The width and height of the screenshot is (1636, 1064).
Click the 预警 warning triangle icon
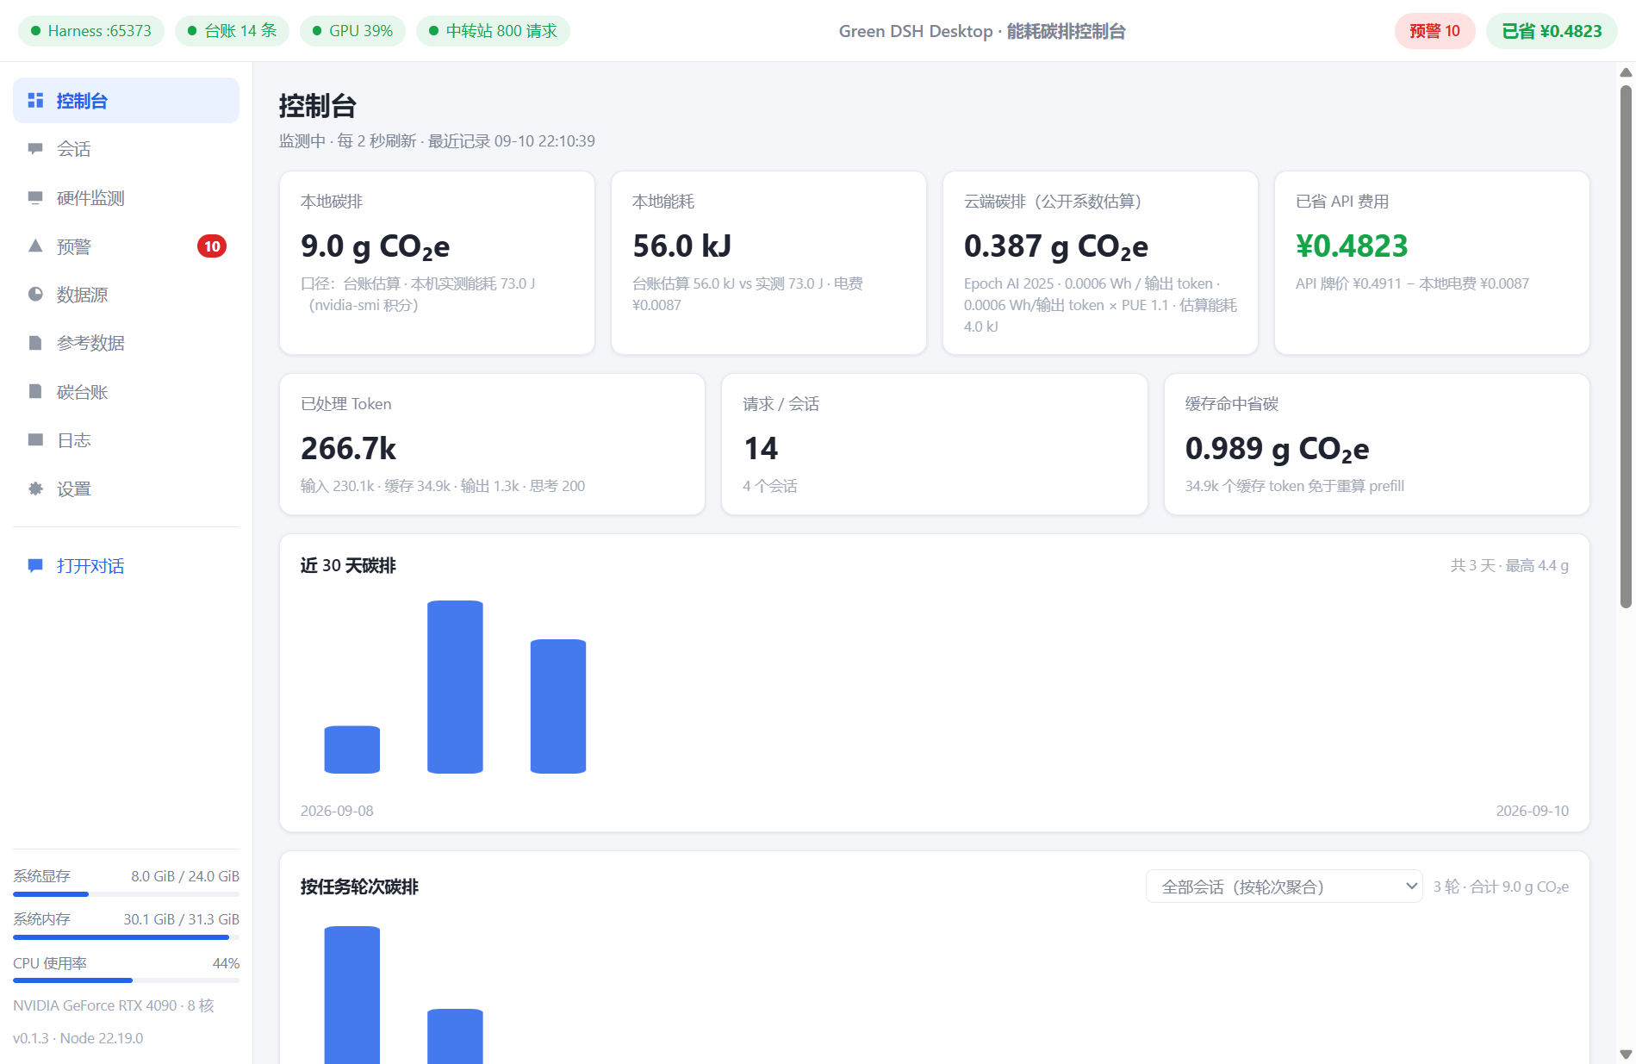point(35,246)
